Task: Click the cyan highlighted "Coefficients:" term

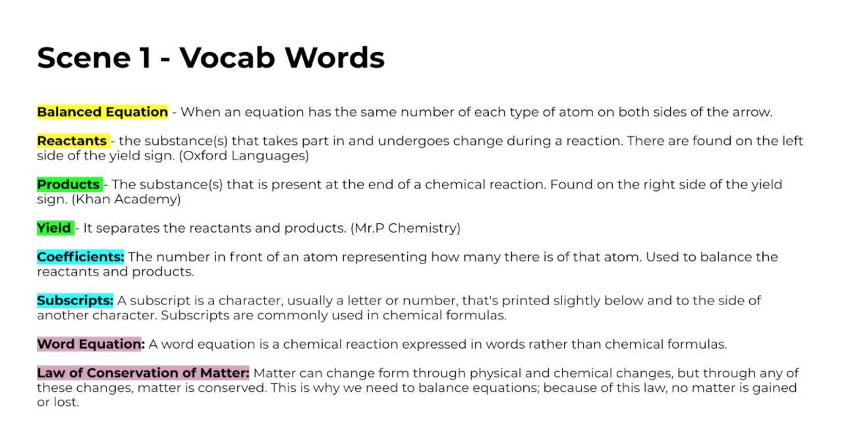Action: 80,257
